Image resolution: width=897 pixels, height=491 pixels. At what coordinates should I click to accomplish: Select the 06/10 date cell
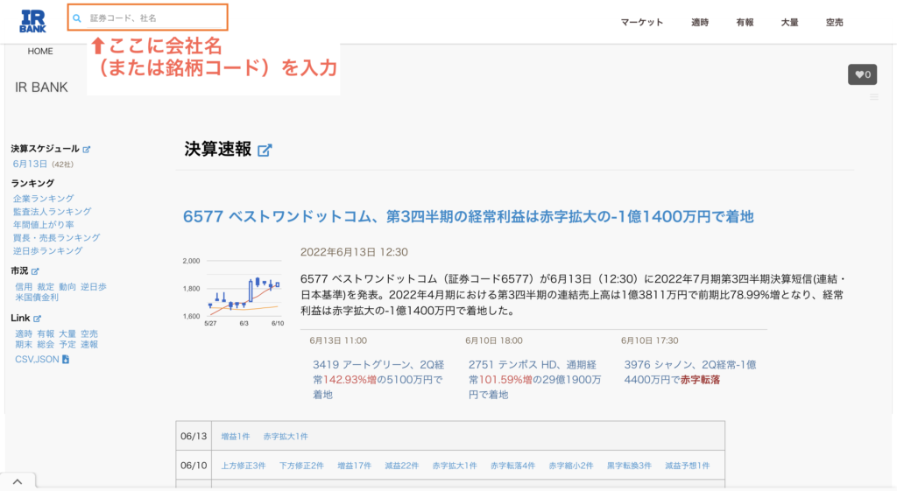click(194, 466)
